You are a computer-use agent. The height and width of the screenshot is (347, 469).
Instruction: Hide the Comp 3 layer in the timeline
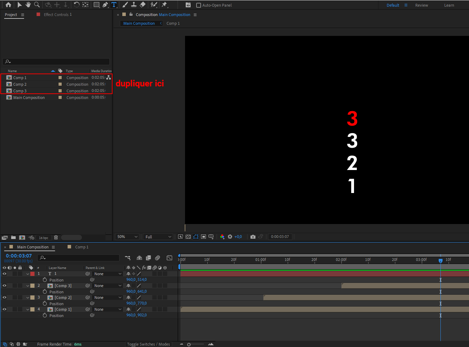pyautogui.click(x=4, y=285)
